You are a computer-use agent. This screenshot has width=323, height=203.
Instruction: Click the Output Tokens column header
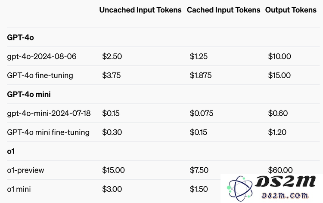291,10
